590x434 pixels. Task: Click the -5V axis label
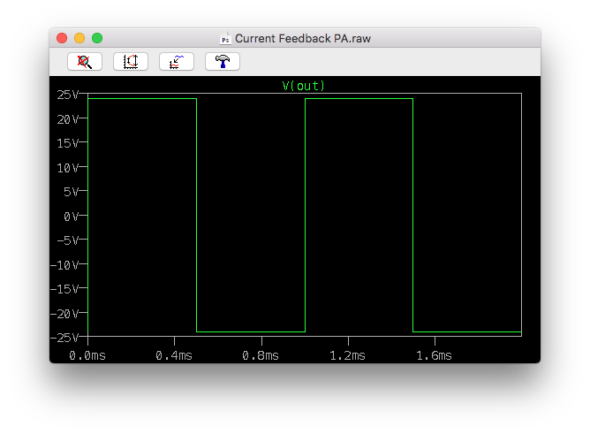click(x=68, y=240)
